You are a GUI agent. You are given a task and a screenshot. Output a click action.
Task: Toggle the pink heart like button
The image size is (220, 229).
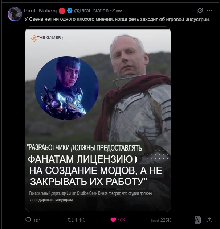pos(113,220)
